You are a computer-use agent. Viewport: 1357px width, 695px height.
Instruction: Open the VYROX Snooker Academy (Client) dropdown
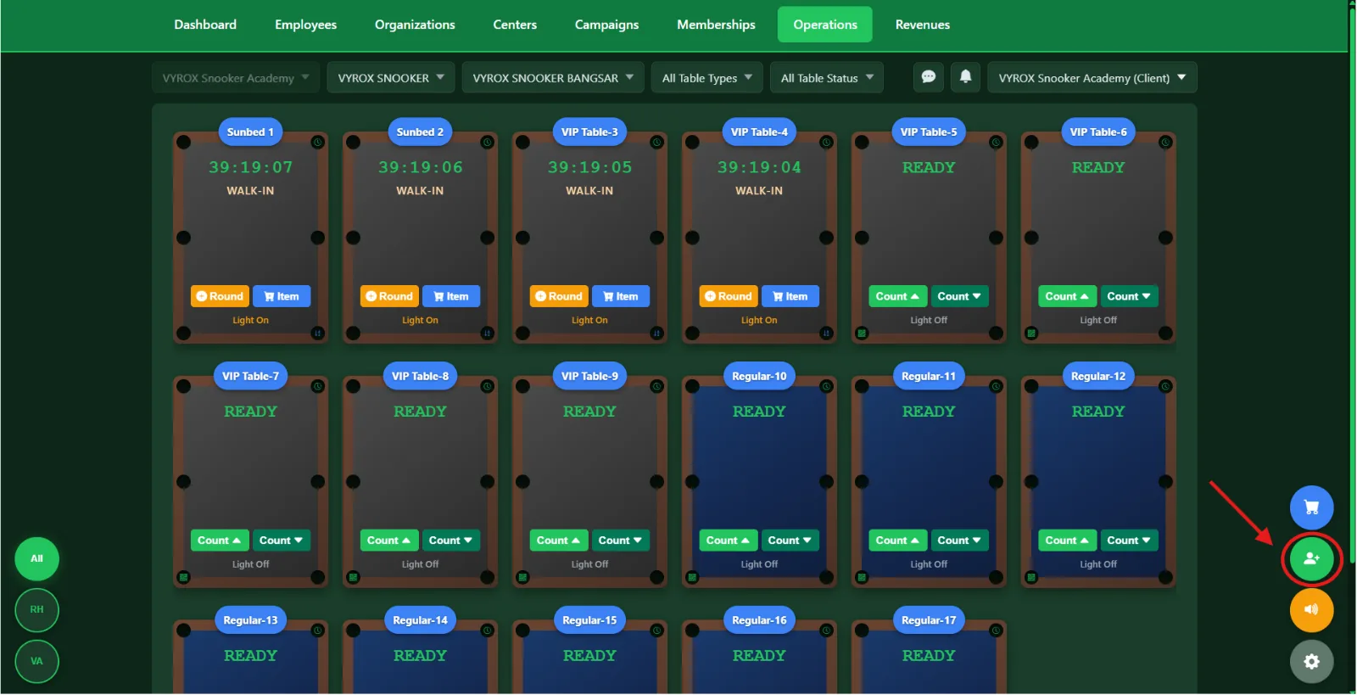tap(1092, 78)
